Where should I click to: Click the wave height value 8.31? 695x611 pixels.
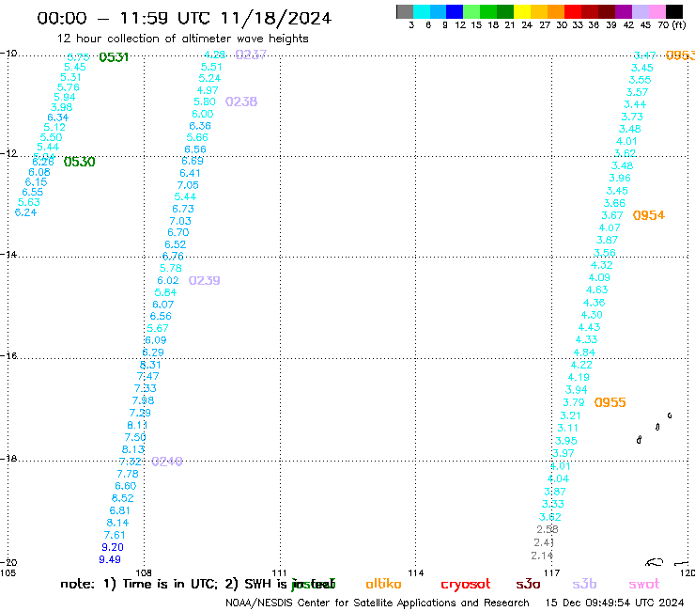tap(150, 365)
